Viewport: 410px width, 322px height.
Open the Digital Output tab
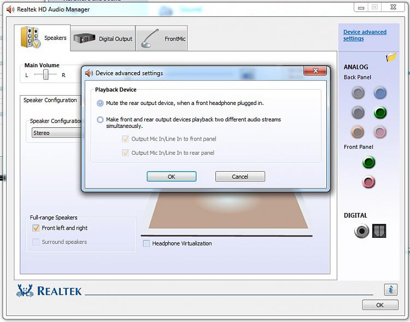(103, 38)
